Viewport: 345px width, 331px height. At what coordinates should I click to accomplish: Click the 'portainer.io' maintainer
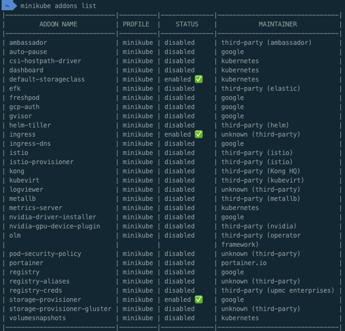244,263
